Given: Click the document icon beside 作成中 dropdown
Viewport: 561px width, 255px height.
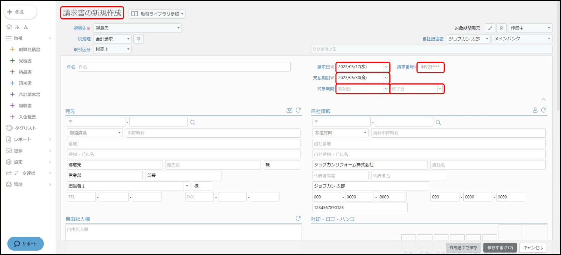Looking at the screenshot, I should click(501, 28).
